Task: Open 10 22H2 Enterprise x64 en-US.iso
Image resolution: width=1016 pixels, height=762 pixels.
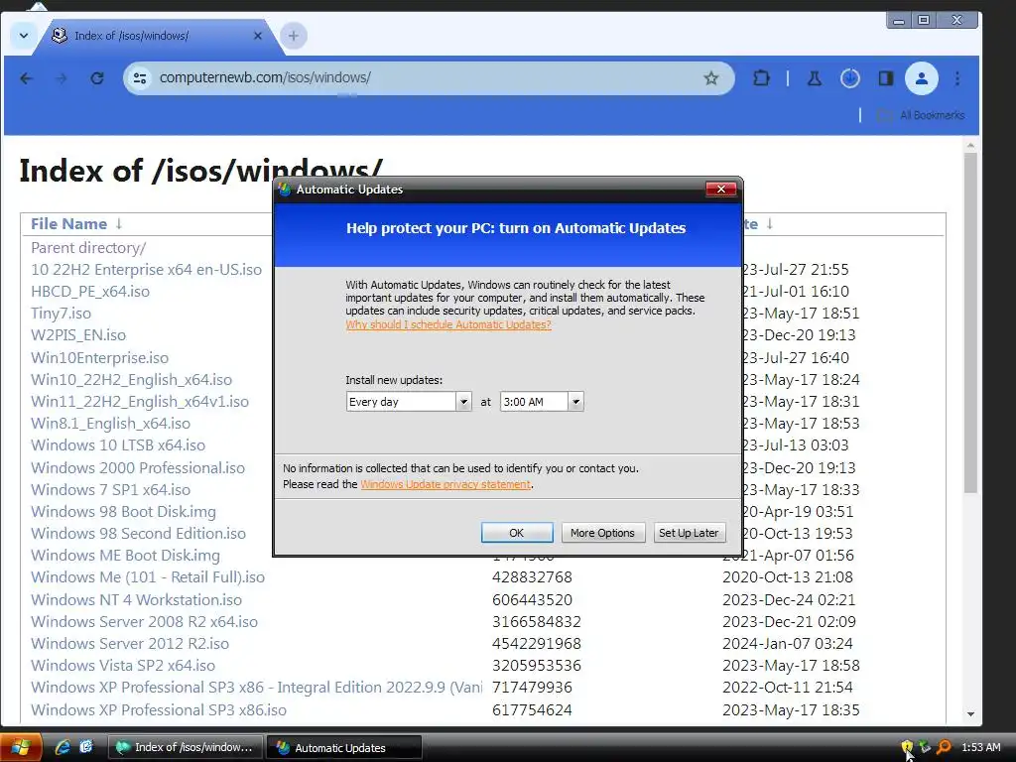Action: pyautogui.click(x=147, y=270)
